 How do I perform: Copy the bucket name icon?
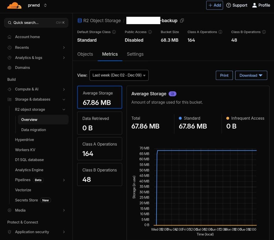click(182, 21)
